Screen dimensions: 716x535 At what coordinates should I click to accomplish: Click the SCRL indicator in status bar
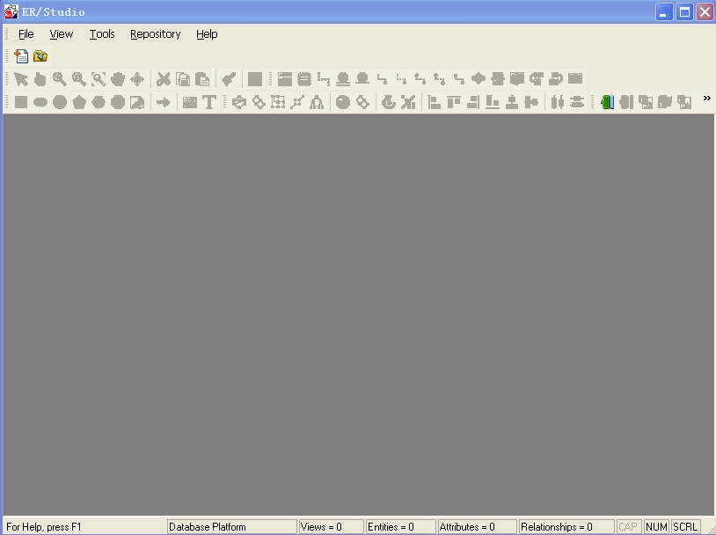[685, 527]
